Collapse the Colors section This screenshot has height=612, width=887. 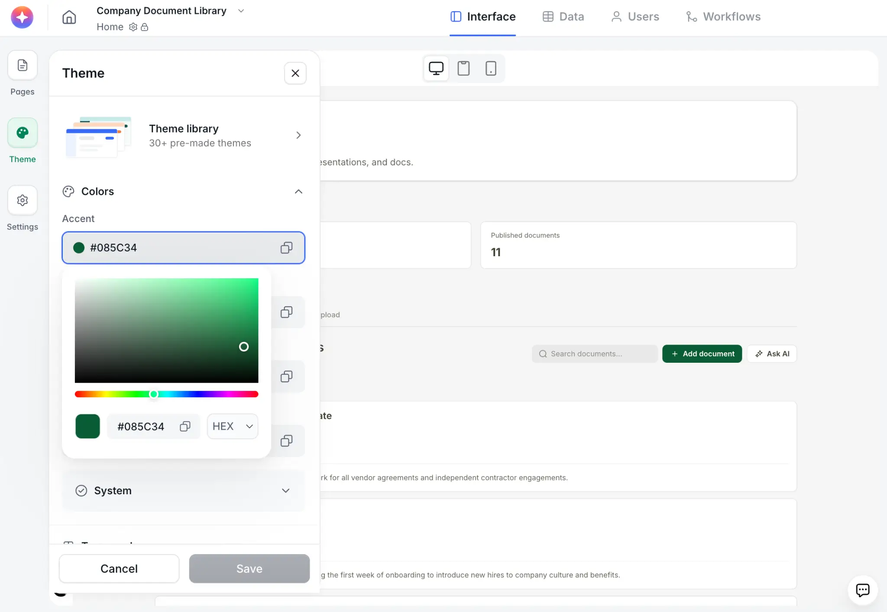pyautogui.click(x=298, y=192)
